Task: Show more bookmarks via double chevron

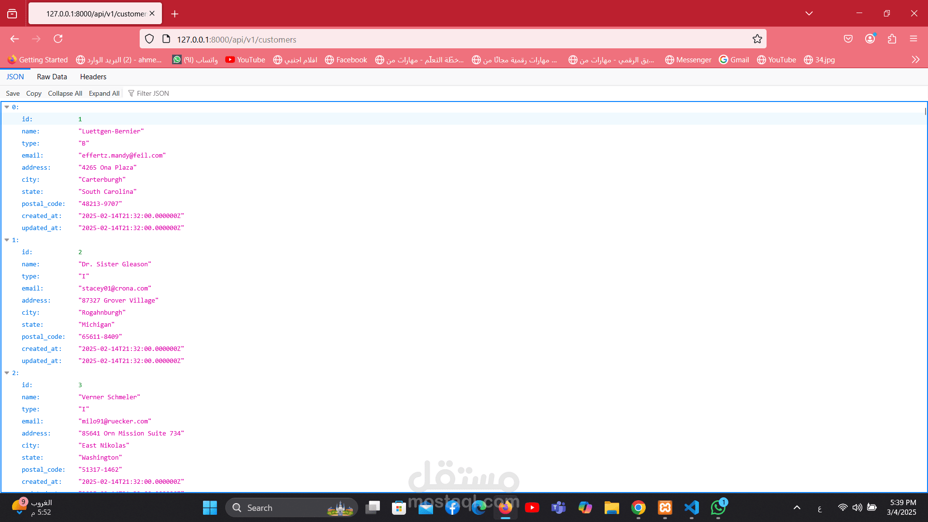Action: [x=915, y=59]
